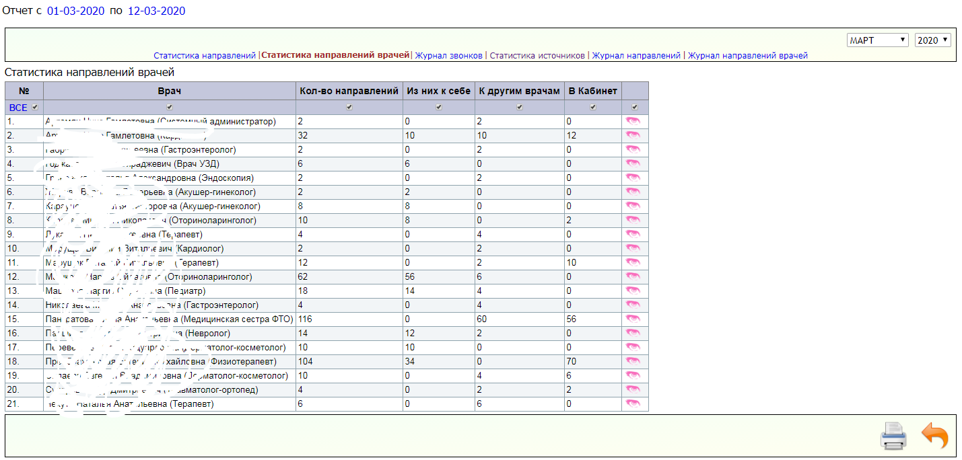The height and width of the screenshot is (460, 962).
Task: Click the start date 01-03-2020
Action: 75,11
